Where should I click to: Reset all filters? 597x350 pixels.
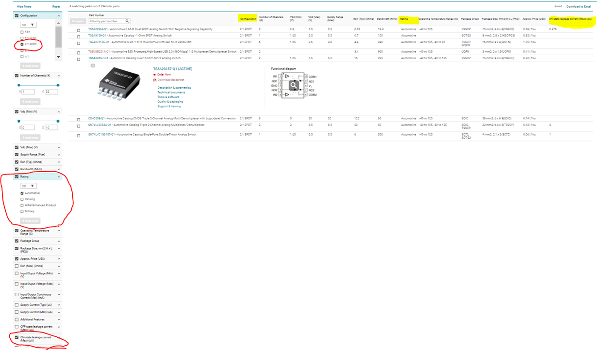coord(56,7)
